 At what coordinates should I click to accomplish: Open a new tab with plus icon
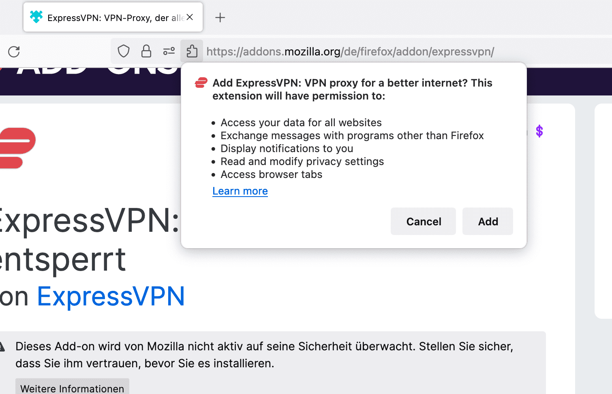coord(220,17)
